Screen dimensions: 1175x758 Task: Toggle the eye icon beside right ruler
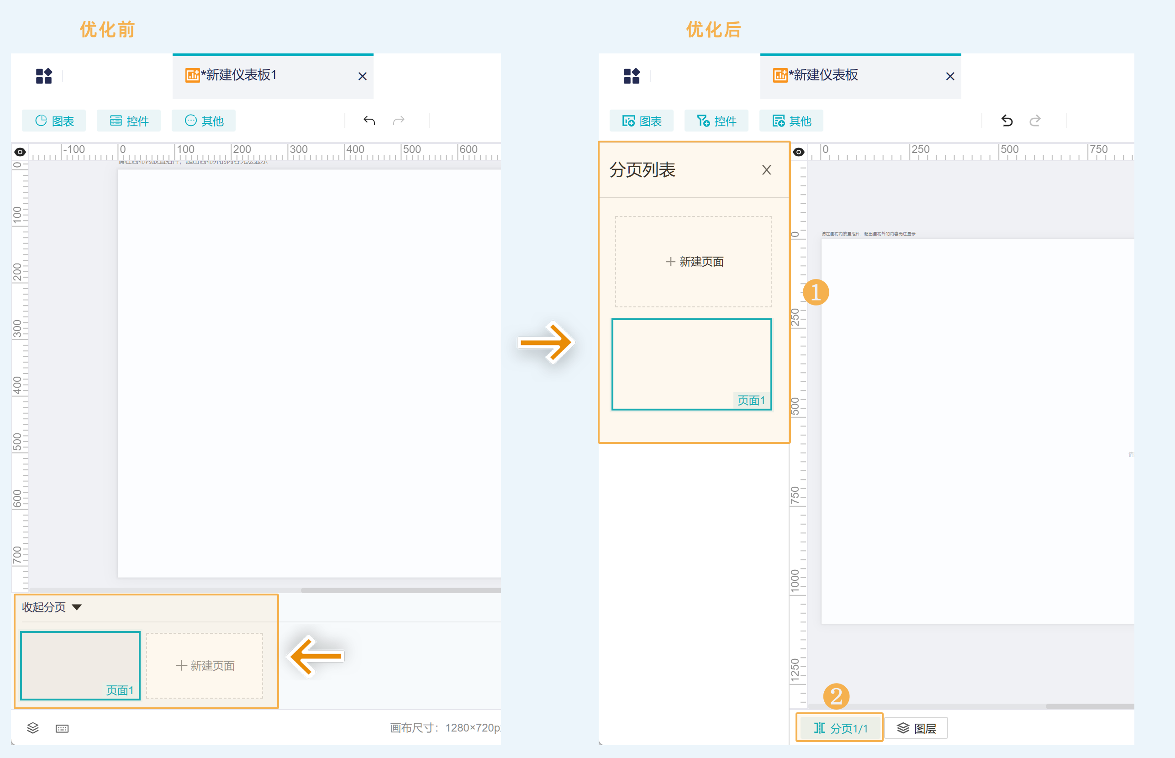pyautogui.click(x=798, y=152)
